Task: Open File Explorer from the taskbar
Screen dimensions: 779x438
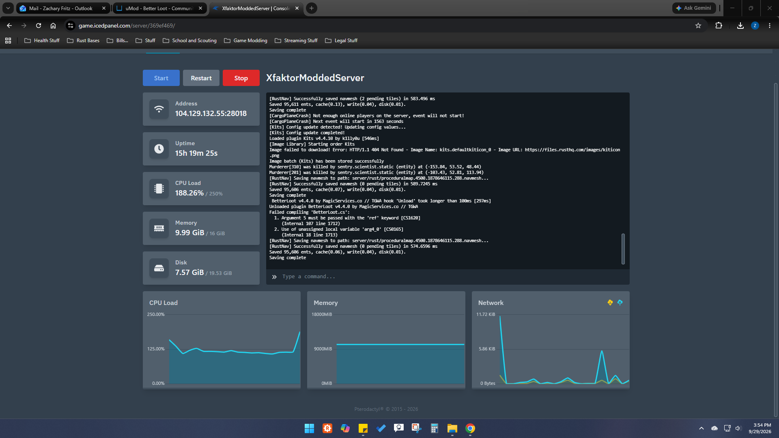Action: [x=452, y=428]
